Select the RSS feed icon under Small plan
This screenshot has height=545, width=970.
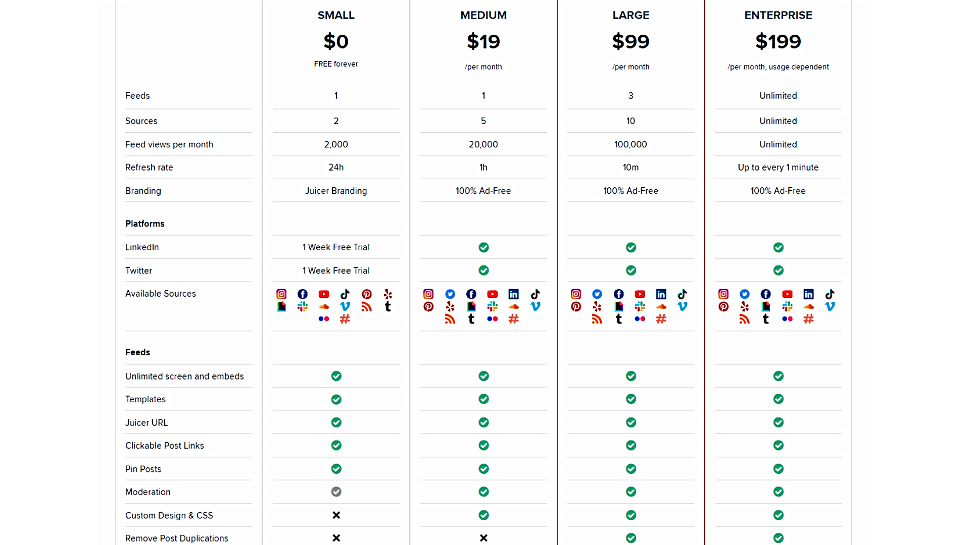point(366,306)
